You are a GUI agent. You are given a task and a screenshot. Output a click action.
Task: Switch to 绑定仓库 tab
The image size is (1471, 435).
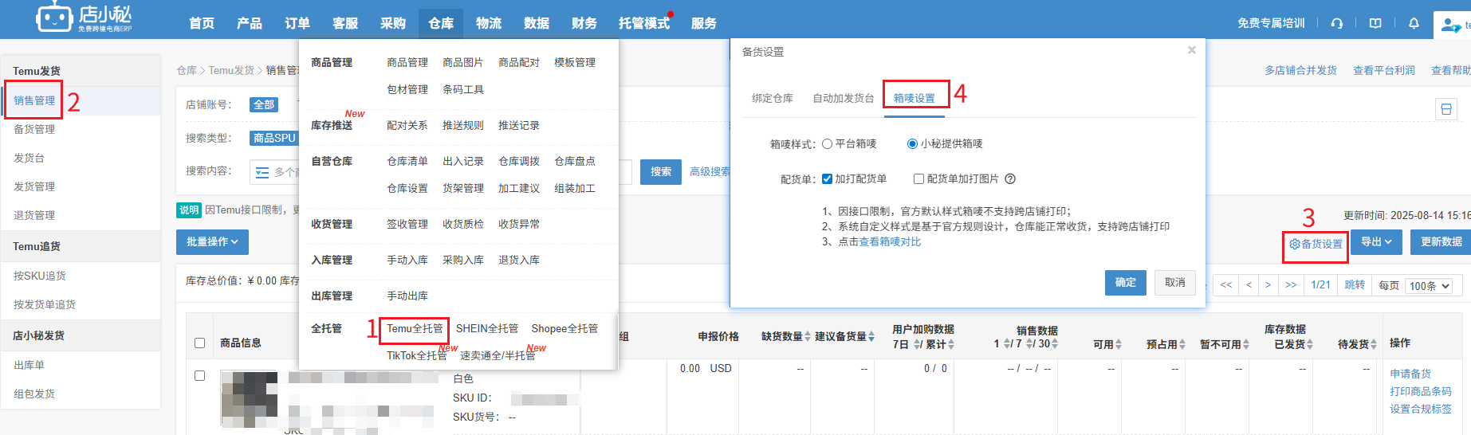click(773, 99)
